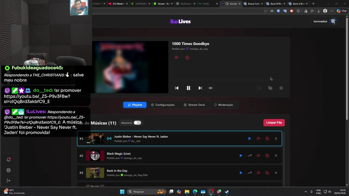Open File Explorer from the taskbar

point(187,192)
